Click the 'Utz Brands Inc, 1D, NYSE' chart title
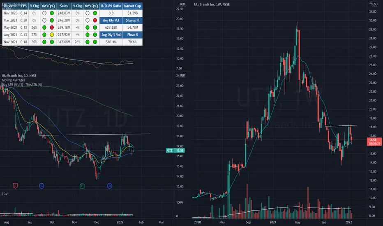 tap(19, 76)
